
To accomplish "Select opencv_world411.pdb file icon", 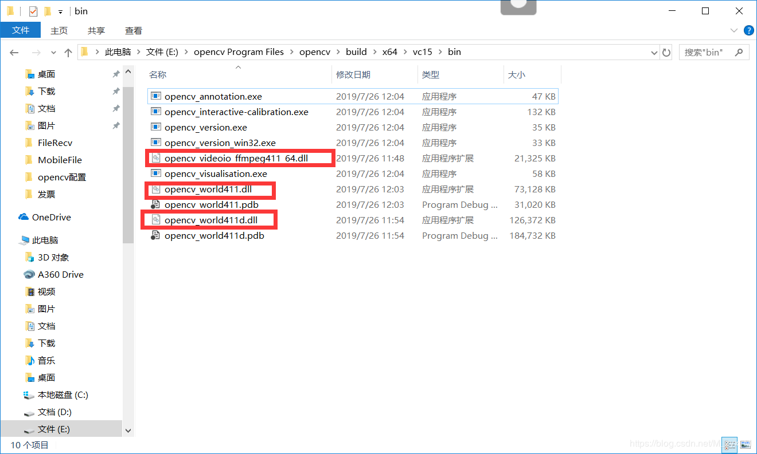I will (156, 204).
